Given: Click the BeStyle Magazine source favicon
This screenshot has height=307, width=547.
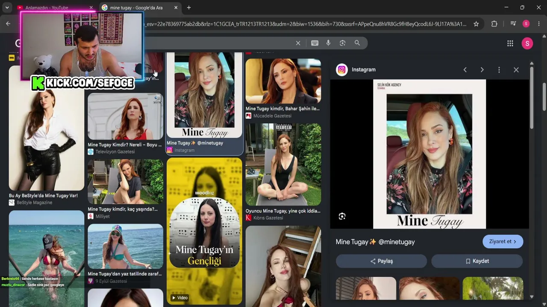Looking at the screenshot, I should click(12, 203).
